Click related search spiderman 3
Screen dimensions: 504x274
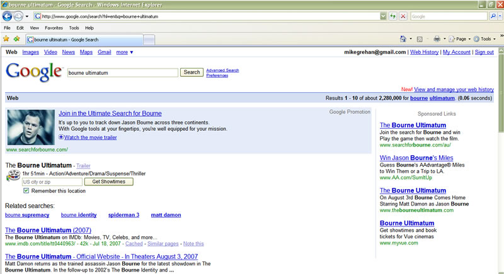point(123,215)
